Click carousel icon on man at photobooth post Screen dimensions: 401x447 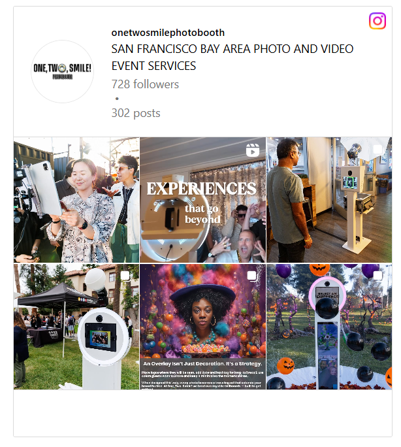(378, 150)
